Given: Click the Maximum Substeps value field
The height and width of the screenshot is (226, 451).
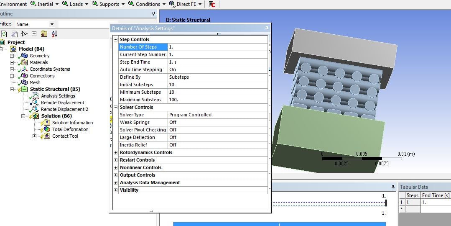Looking at the screenshot, I should (218, 100).
